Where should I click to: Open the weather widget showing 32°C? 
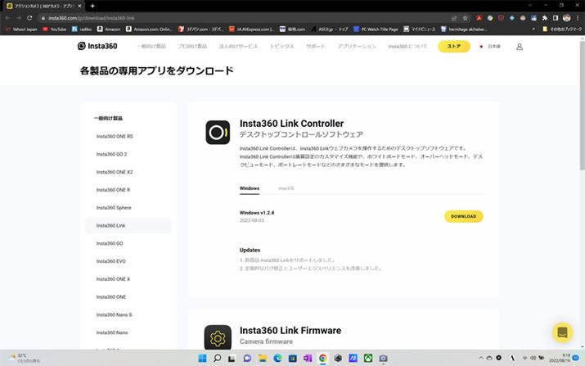point(25,358)
